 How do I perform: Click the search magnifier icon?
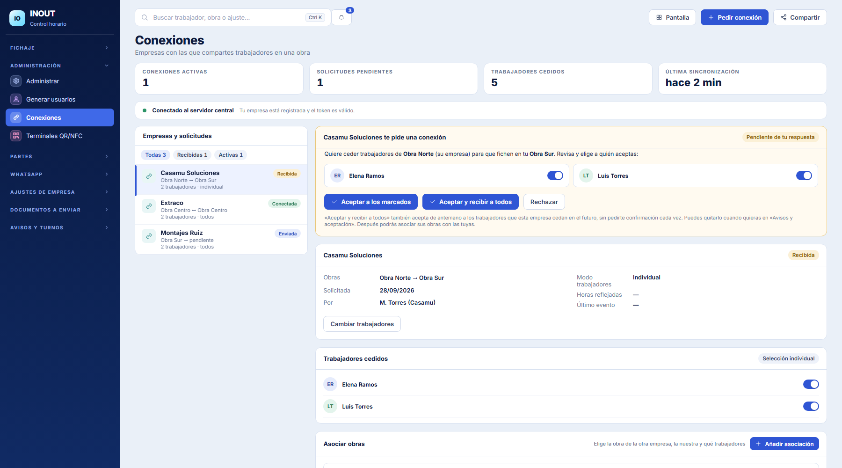(x=145, y=17)
